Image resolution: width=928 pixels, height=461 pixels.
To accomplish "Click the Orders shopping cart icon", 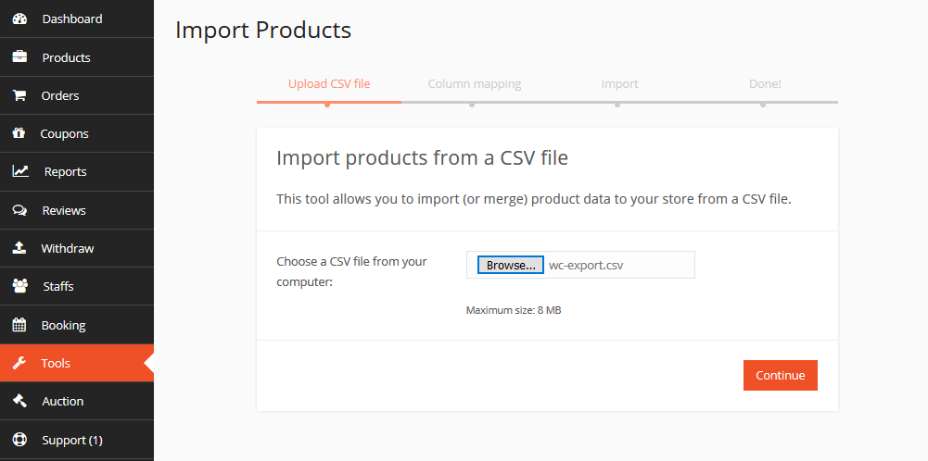I will coord(19,95).
